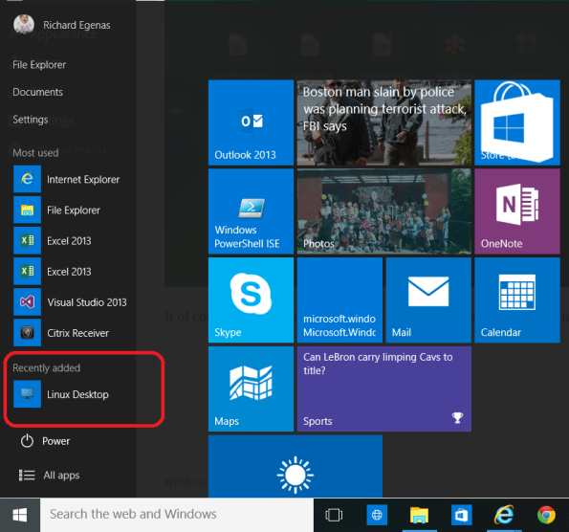Open File Explorer from the taskbar
The image size is (569, 532).
419,515
